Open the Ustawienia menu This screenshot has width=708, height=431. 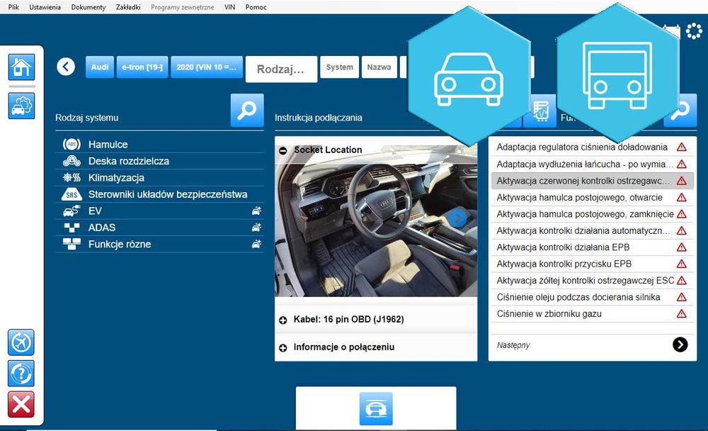(x=45, y=7)
